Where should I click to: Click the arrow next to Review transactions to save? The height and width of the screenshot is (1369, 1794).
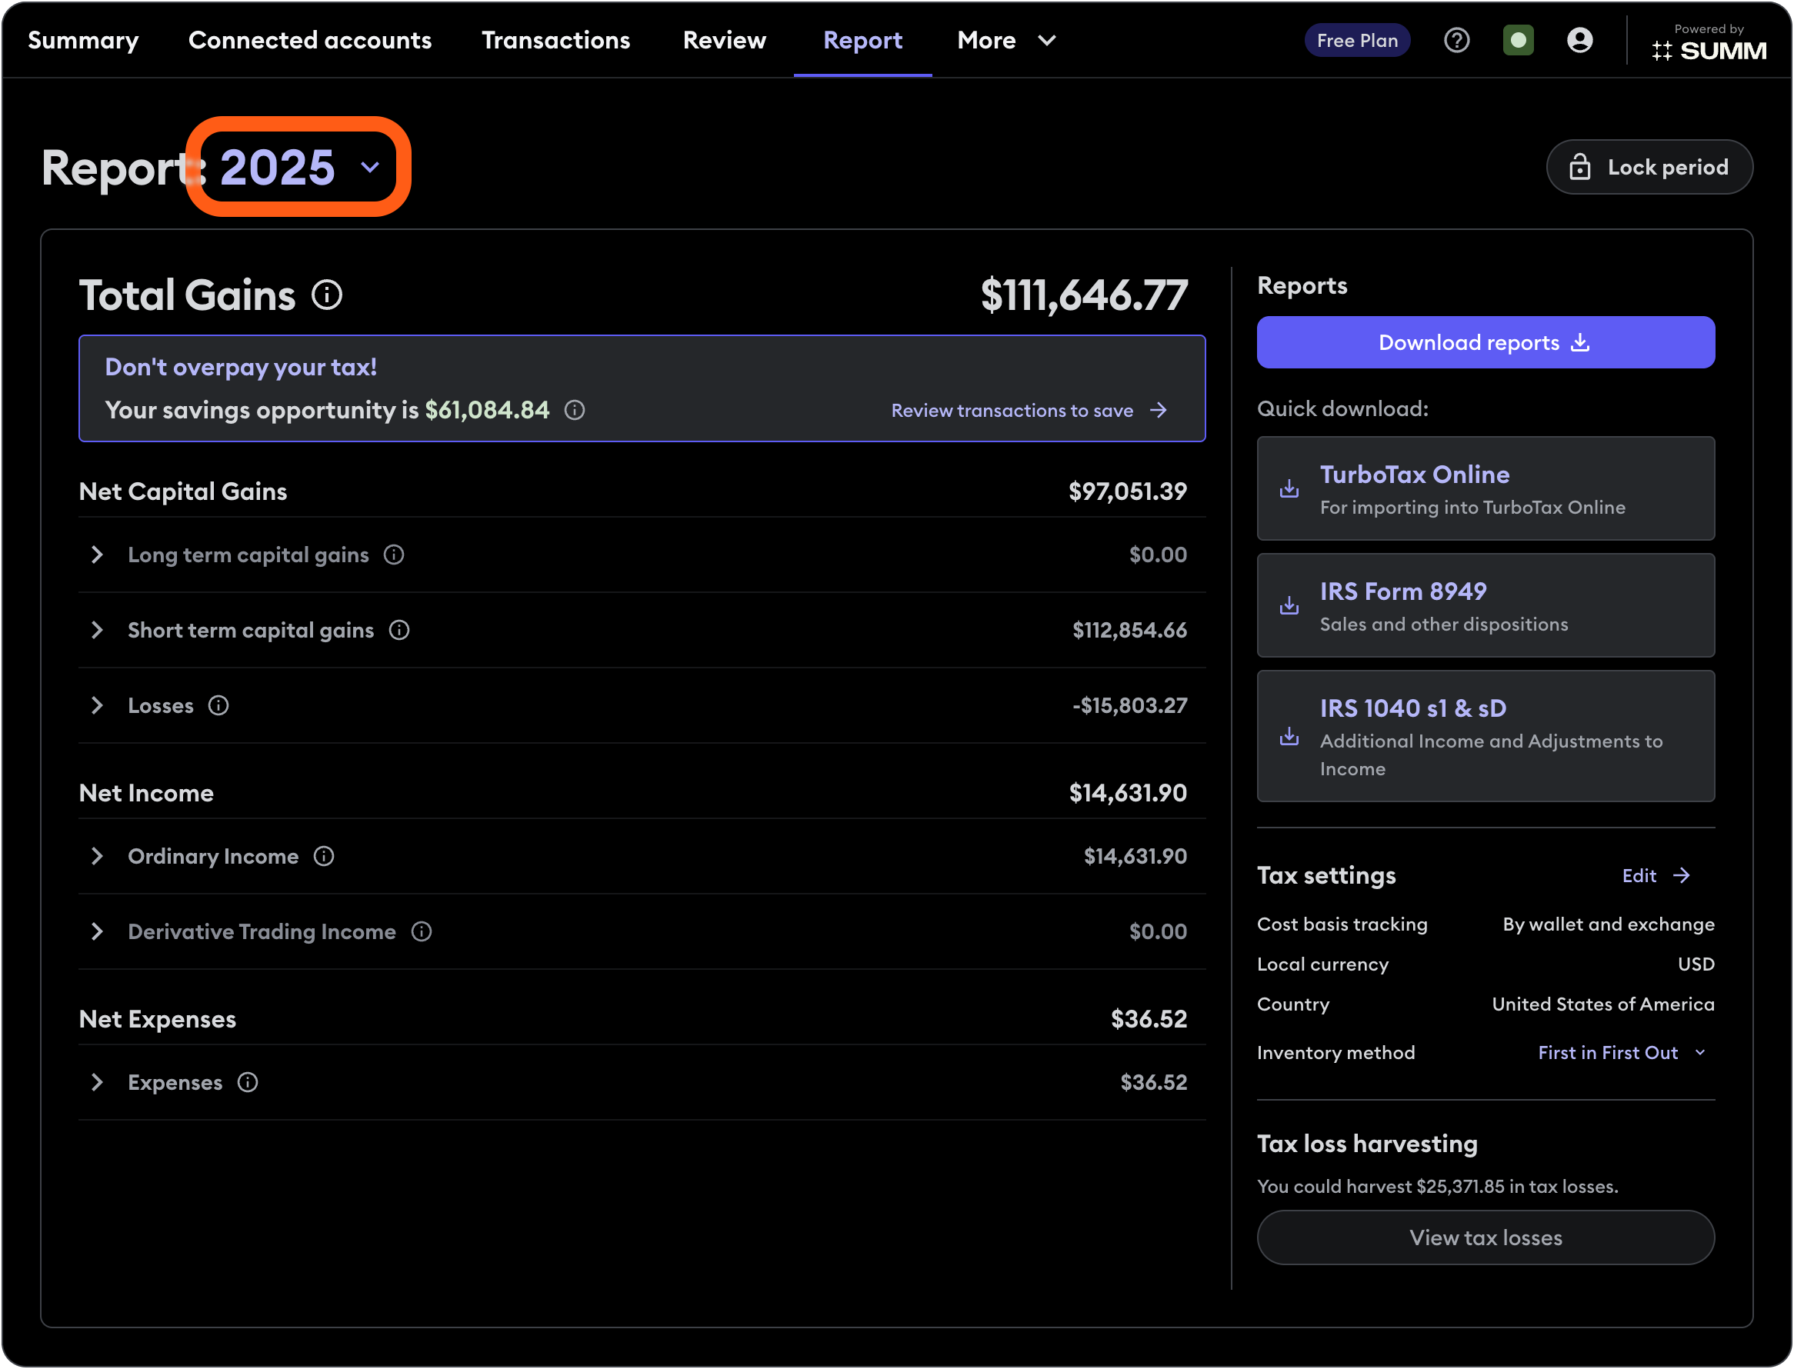1158,410
